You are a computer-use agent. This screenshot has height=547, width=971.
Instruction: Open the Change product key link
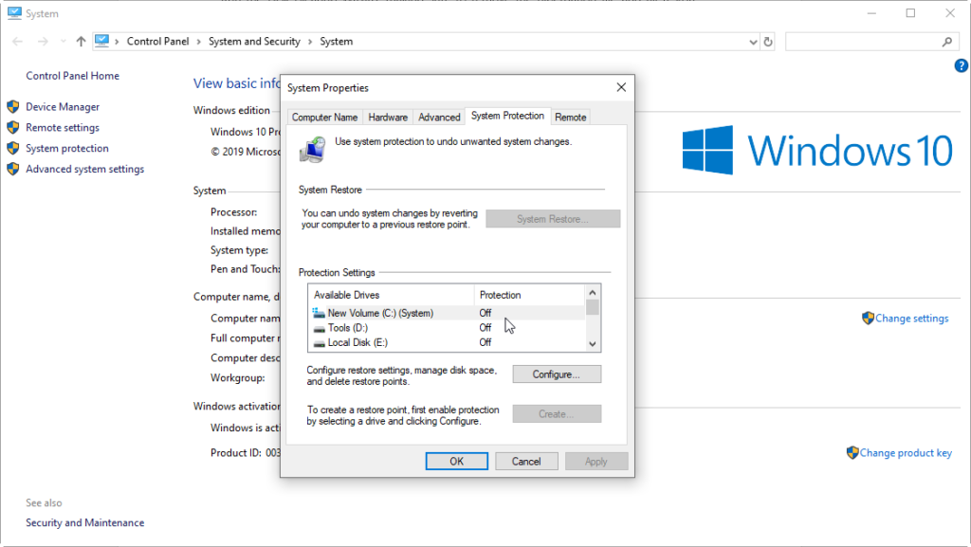click(x=905, y=453)
